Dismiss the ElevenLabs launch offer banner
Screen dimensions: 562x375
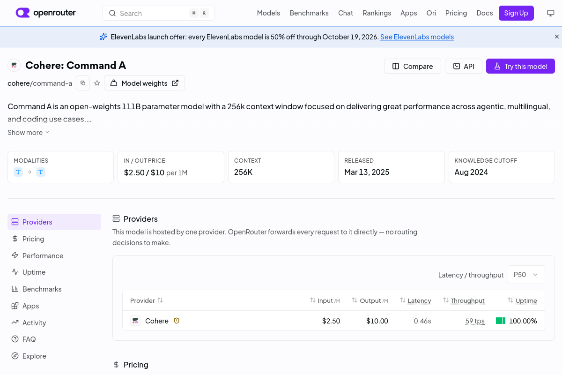557,37
